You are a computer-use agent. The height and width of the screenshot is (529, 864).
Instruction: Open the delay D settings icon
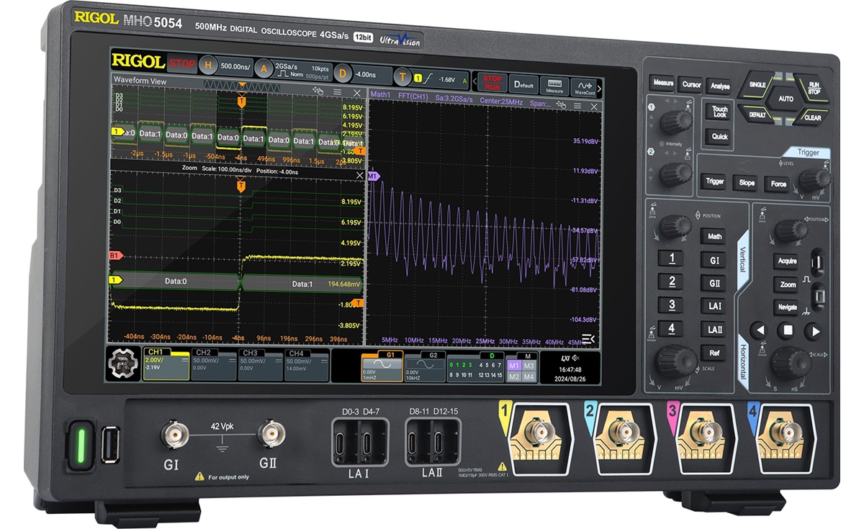342,72
